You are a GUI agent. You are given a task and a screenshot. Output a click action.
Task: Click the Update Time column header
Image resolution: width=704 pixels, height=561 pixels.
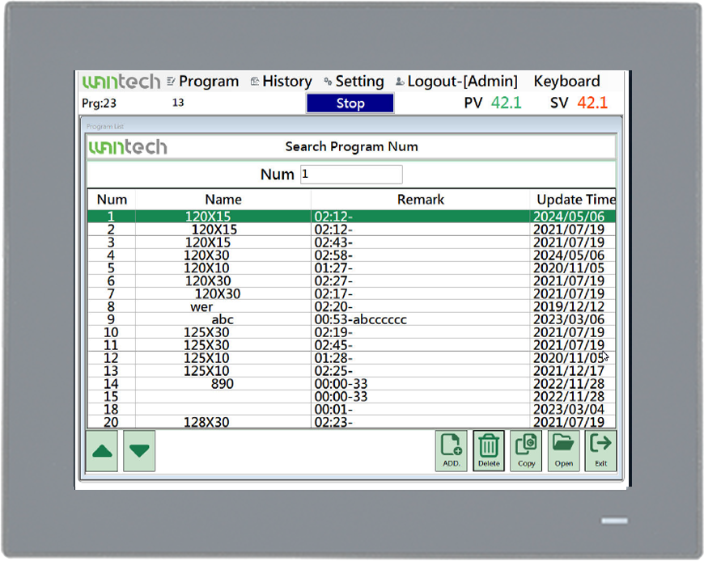(574, 199)
